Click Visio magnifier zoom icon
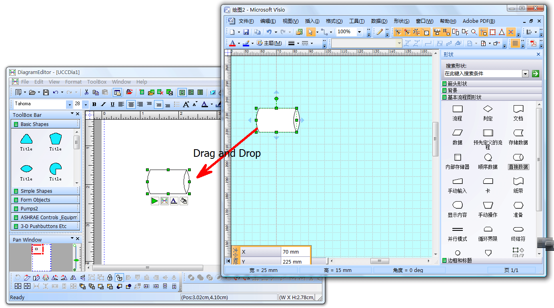The width and height of the screenshot is (554, 308). pyautogui.click(x=474, y=32)
